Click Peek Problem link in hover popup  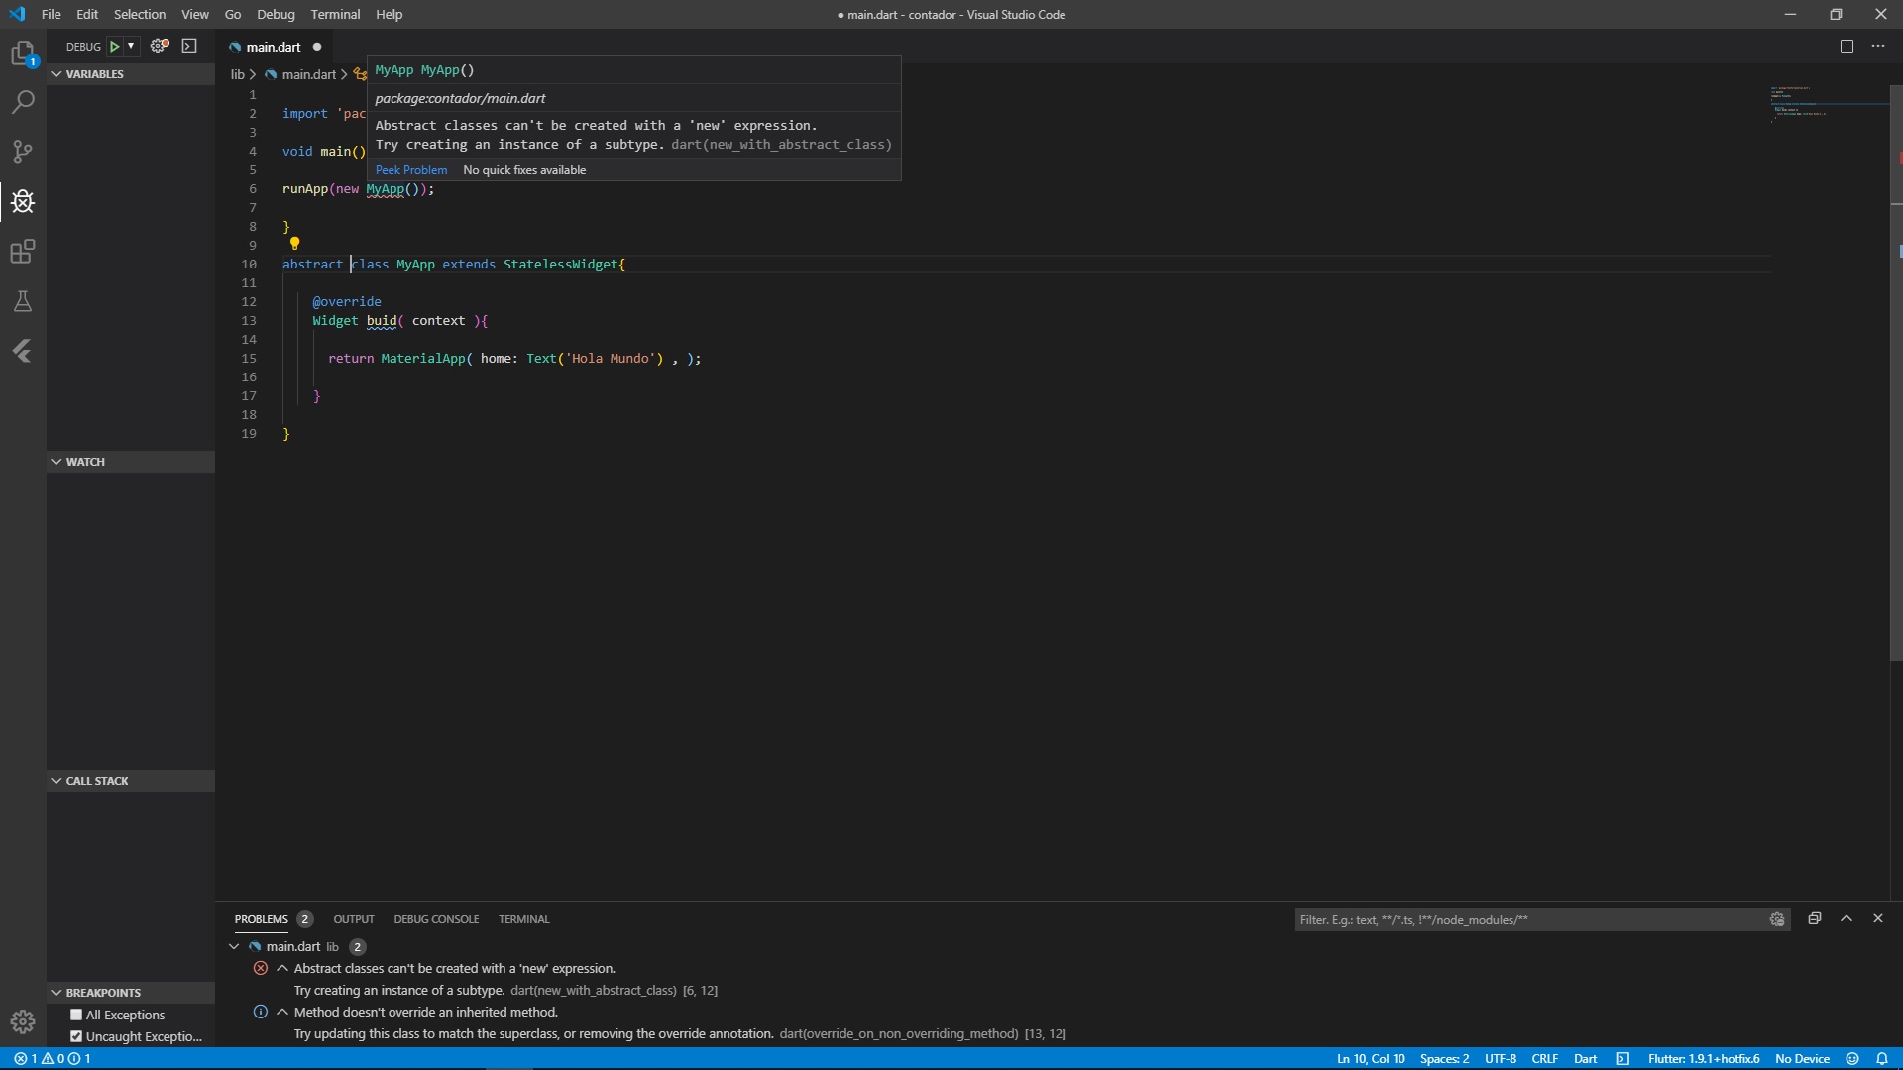click(x=411, y=170)
